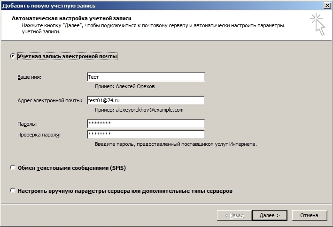Image resolution: width=333 pixels, height=227 pixels.
Task: Click the email field with test01@74.ru
Action: coord(146,100)
